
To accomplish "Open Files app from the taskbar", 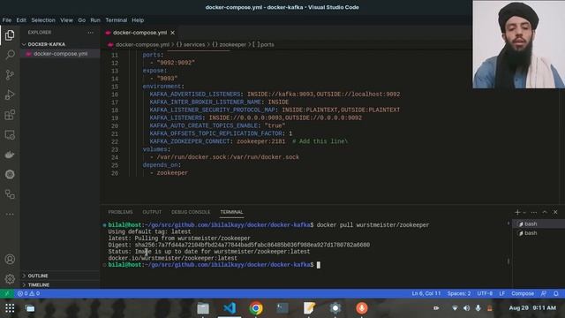I will 203,308.
